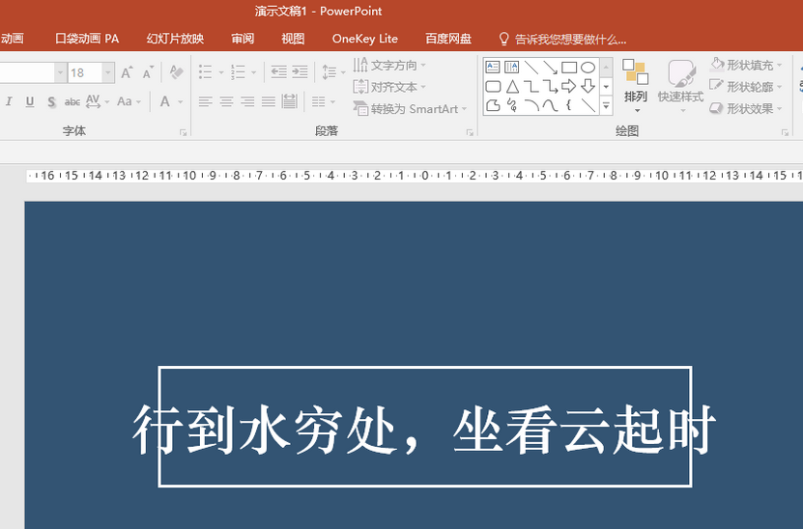Open 绘图 group dialog launcher
The image size is (803, 529).
(785, 132)
